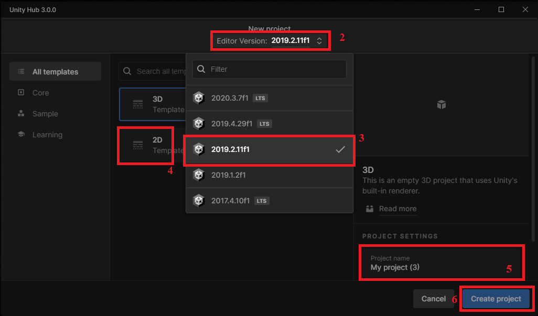Pick editor version 2019.1.2f1
This screenshot has width=538, height=316.
[x=270, y=175]
